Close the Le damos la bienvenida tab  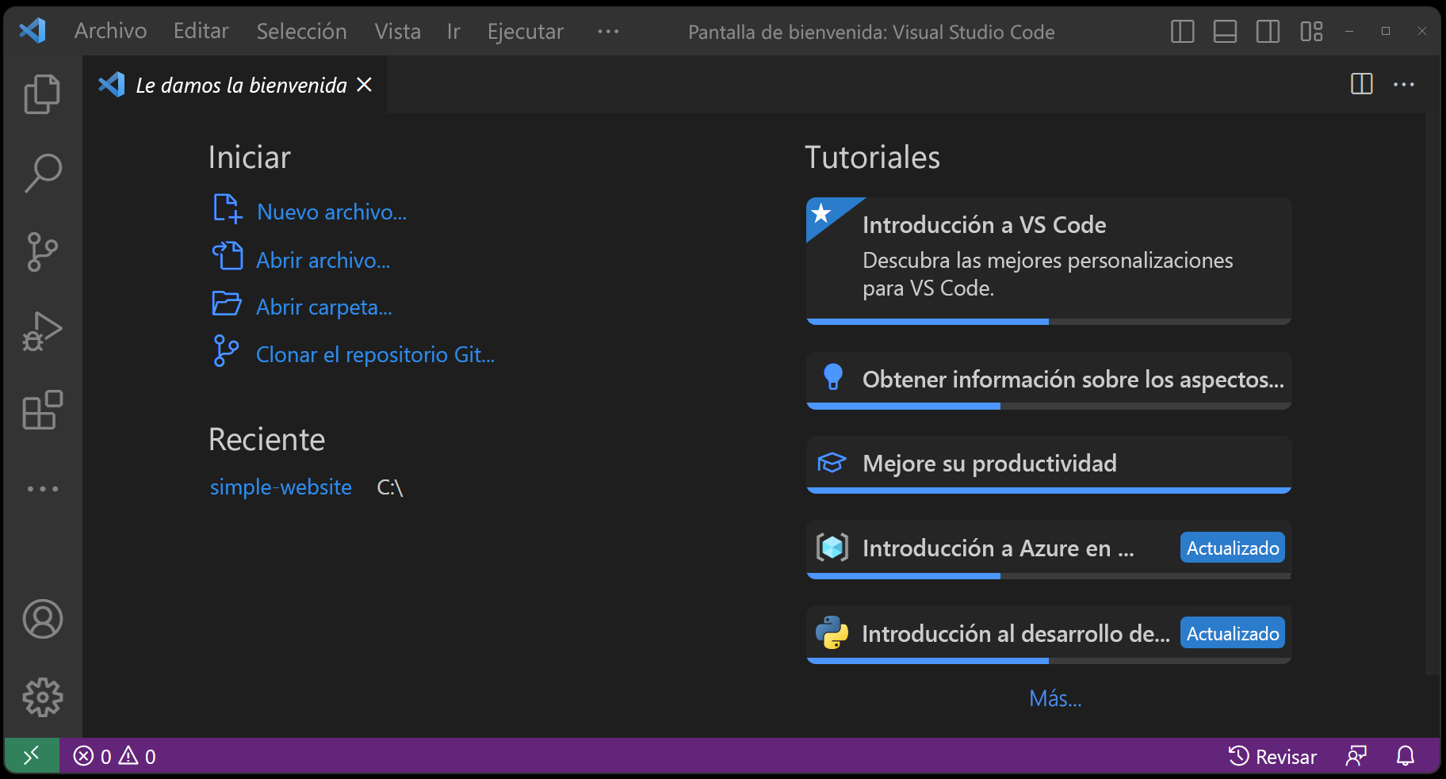[364, 84]
